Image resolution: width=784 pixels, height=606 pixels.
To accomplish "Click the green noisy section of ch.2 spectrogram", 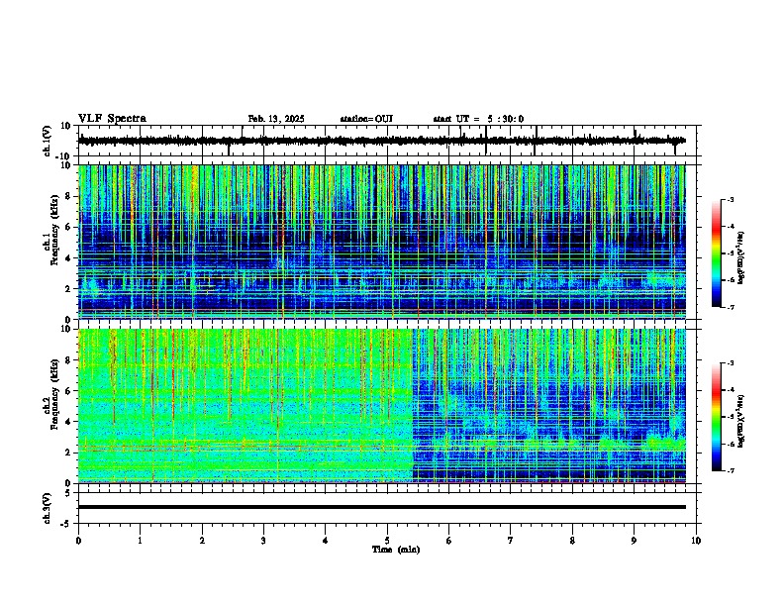I will tap(245, 406).
